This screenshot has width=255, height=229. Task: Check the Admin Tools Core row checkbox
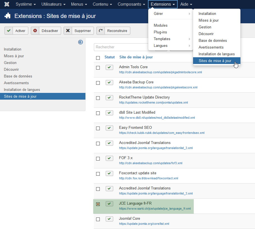(x=98, y=68)
